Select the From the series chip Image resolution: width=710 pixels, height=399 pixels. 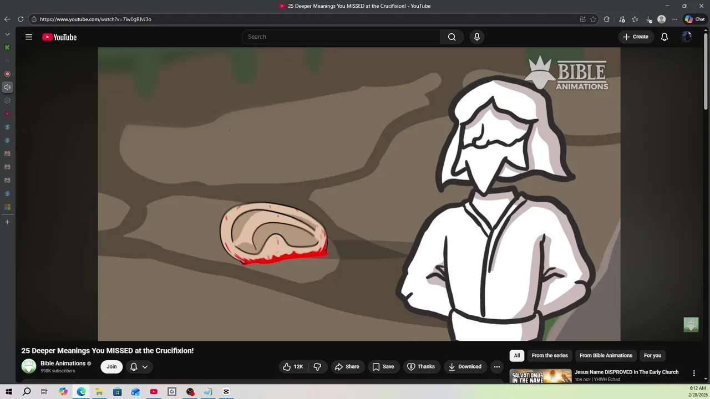(550, 356)
